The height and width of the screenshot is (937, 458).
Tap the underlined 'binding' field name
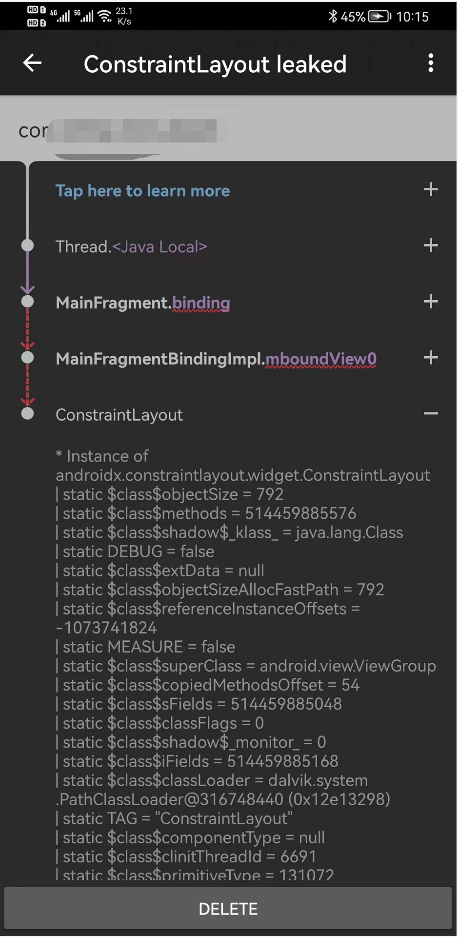tap(201, 303)
